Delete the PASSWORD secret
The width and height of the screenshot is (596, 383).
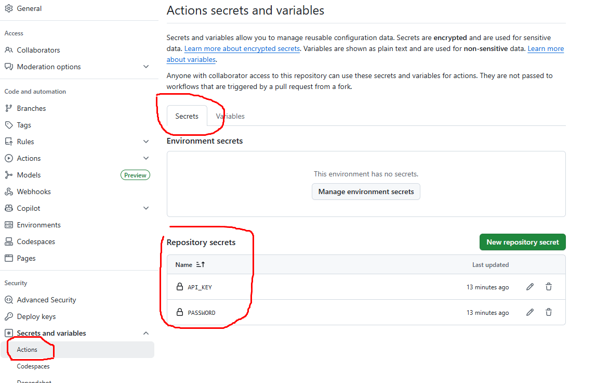point(549,312)
